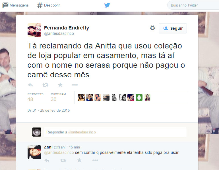Click the green egg avatar among likers

click(x=139, y=97)
